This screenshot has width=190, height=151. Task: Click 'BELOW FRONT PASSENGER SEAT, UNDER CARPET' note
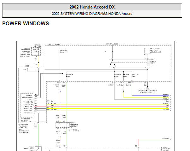(x=147, y=91)
